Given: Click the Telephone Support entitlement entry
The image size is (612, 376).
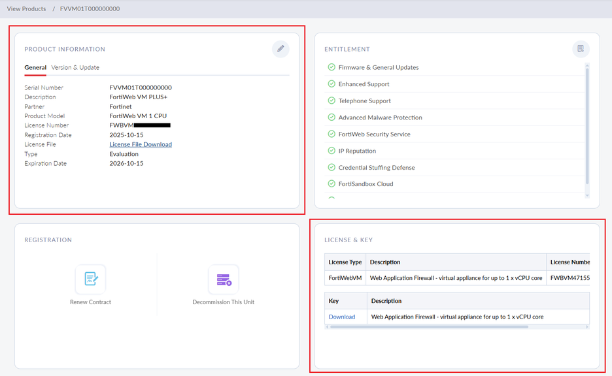Looking at the screenshot, I should [x=365, y=101].
